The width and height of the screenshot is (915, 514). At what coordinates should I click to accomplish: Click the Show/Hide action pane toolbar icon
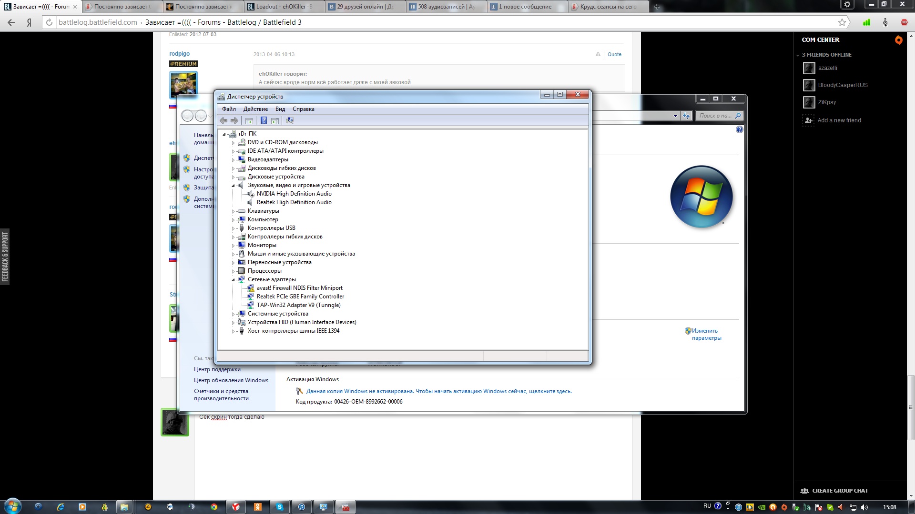pos(275,121)
